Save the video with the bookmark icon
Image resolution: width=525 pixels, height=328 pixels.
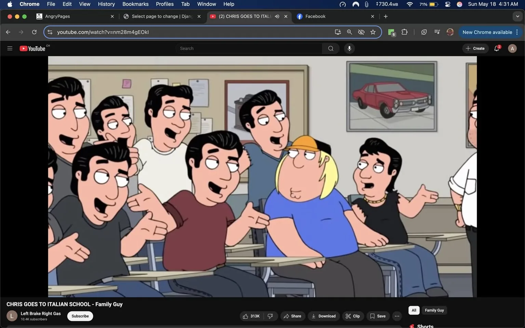click(x=378, y=316)
